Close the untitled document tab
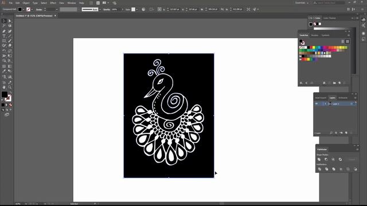Viewport: 367px width, 206px height. [x=55, y=16]
